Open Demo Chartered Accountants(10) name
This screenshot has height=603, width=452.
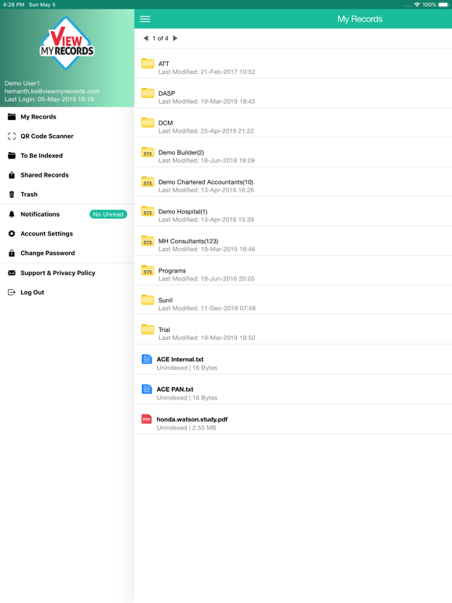pyautogui.click(x=206, y=182)
